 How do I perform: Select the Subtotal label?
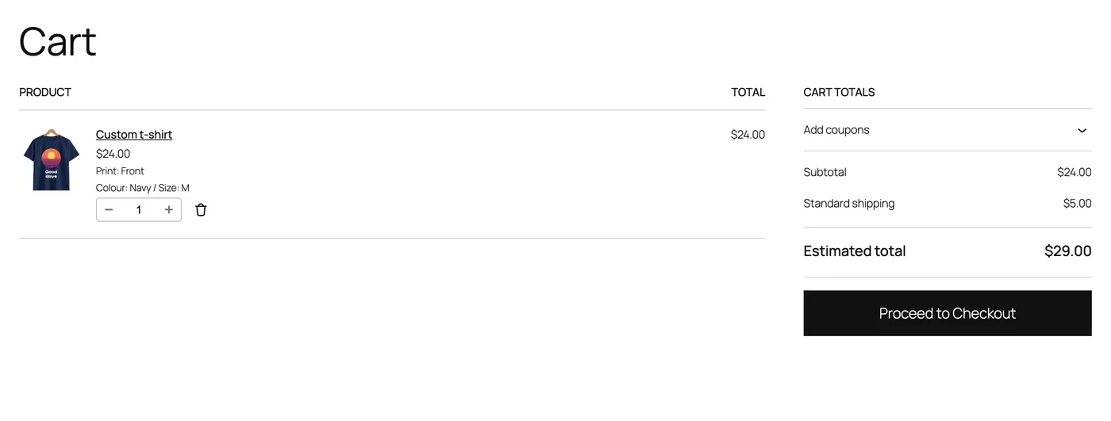(825, 172)
